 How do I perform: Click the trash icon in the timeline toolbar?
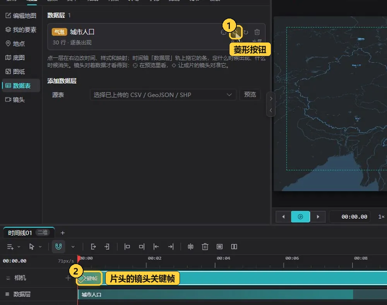[205, 247]
